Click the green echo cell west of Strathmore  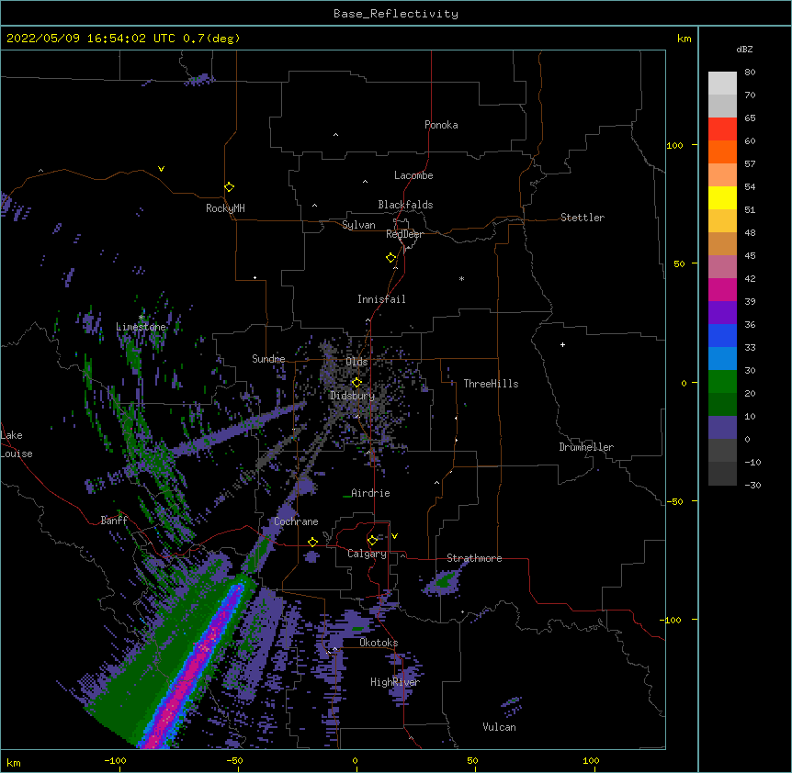pos(445,581)
